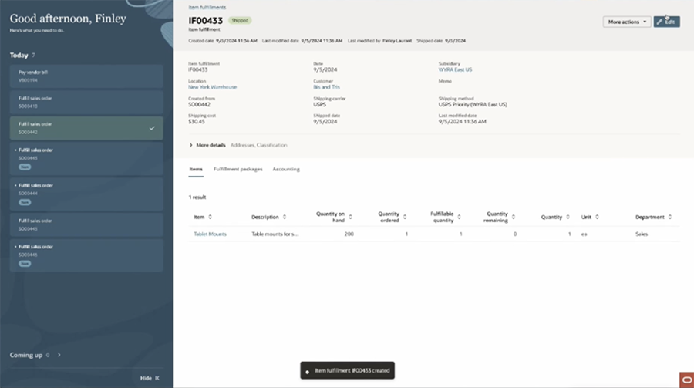
Task: Switch to the Fulfillment packages tab
Action: [238, 169]
